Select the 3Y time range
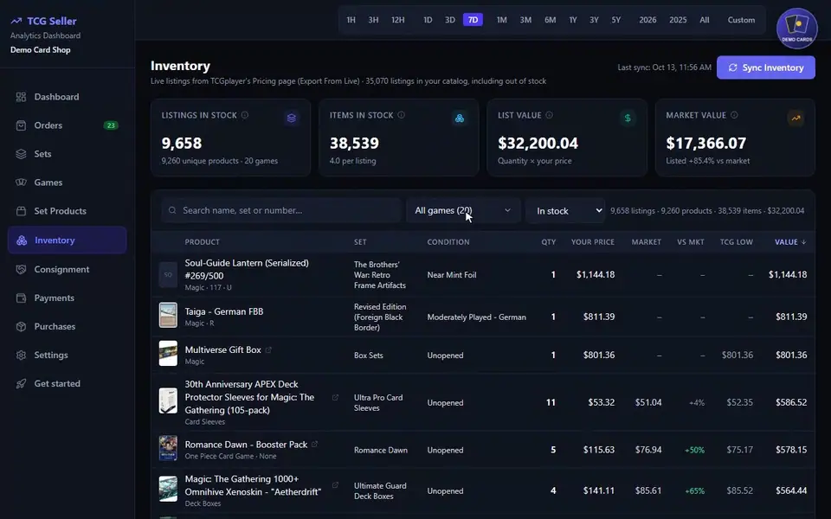The height and width of the screenshot is (519, 831). pos(594,20)
